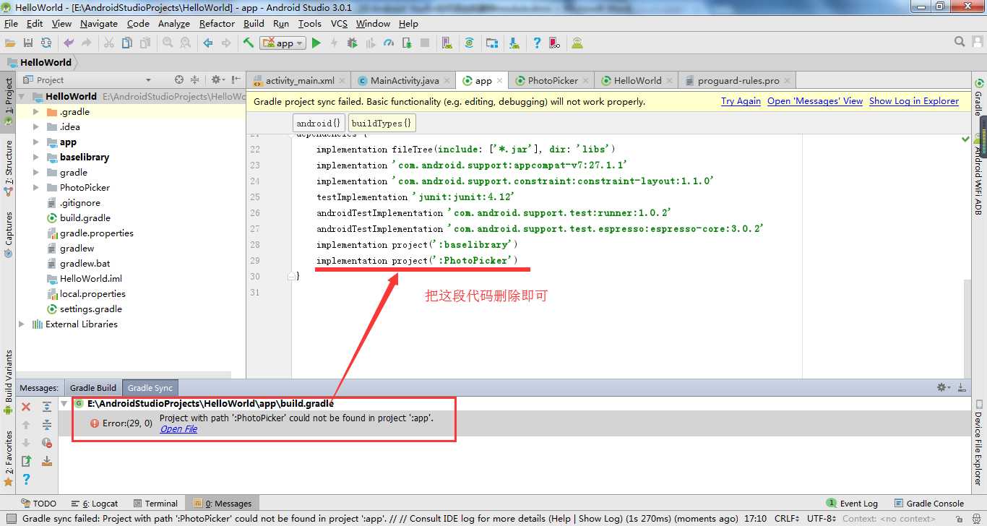The width and height of the screenshot is (987, 526).
Task: Switch to the activity_main.xml tab
Action: [x=298, y=80]
